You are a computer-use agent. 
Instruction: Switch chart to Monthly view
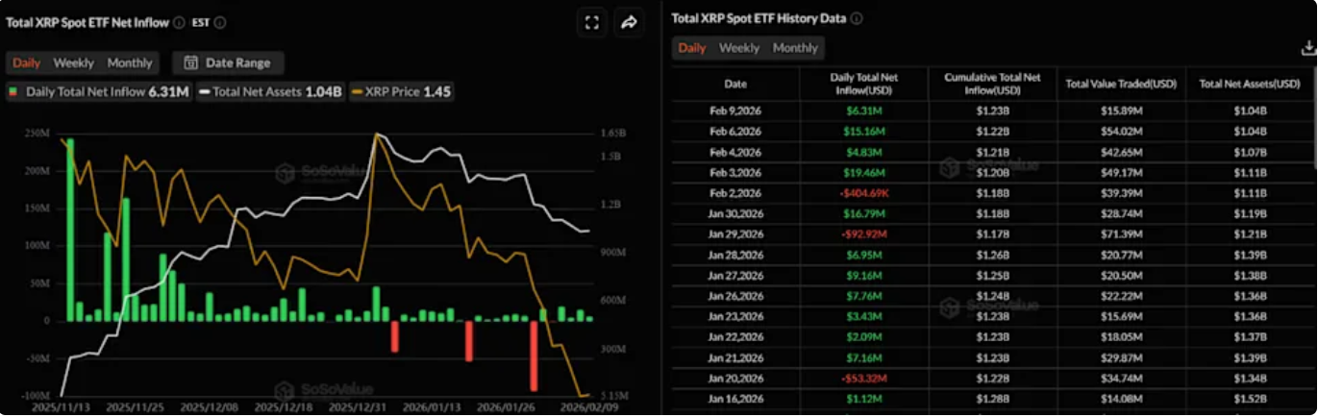pyautogui.click(x=130, y=62)
